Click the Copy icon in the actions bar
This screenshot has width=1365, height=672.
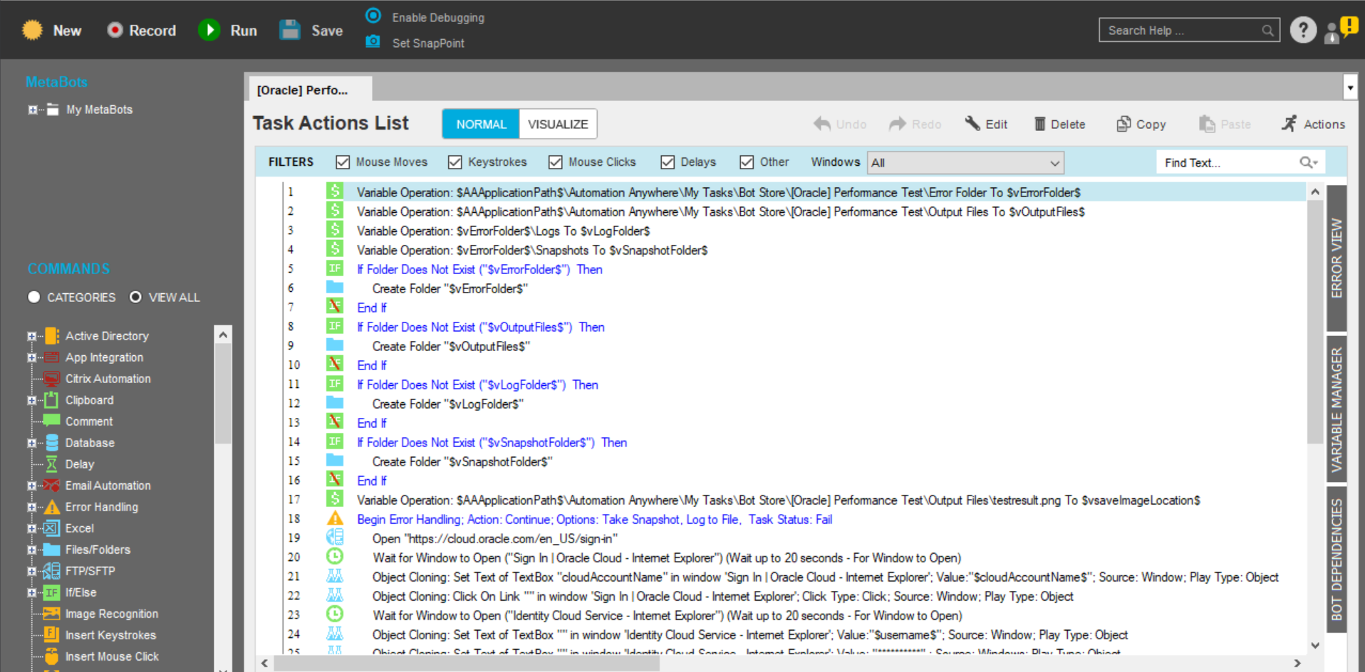click(x=1123, y=124)
